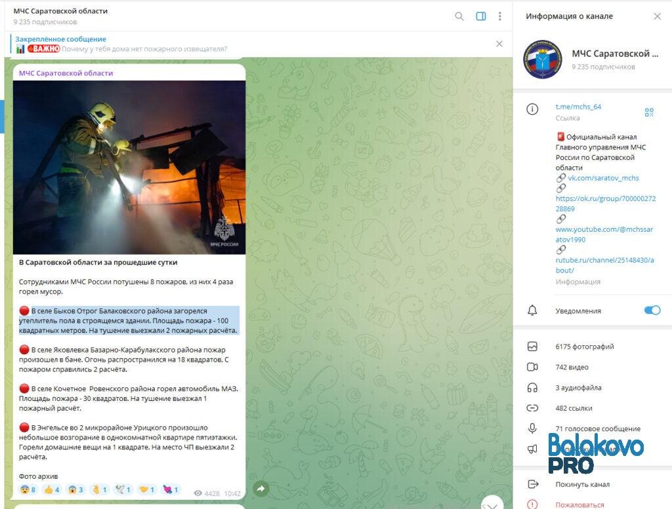Click the photo icon beside 6175 фотографий
The width and height of the screenshot is (672, 509).
click(532, 347)
